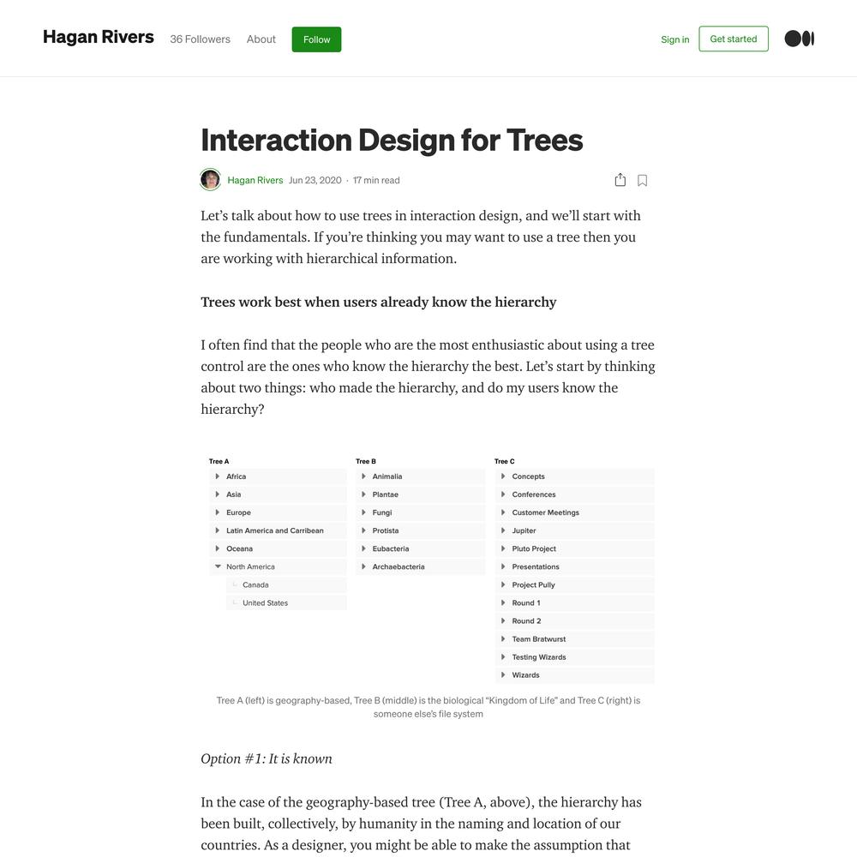This screenshot has height=857, width=857.
Task: Select the Oceana label in Tree A
Action: coord(239,548)
